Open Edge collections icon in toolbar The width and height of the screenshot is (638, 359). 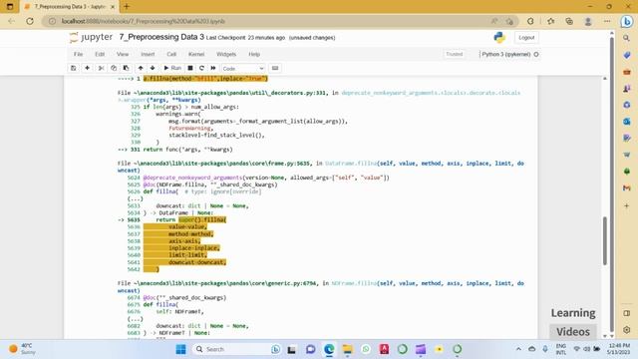[x=569, y=21]
